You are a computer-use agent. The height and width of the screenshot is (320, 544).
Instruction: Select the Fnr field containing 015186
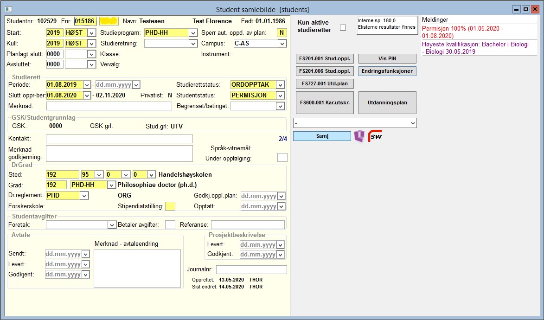85,21
